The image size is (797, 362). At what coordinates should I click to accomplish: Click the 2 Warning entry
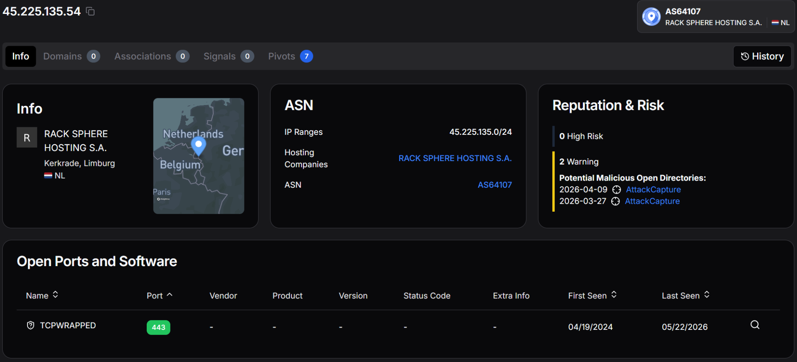[579, 162]
